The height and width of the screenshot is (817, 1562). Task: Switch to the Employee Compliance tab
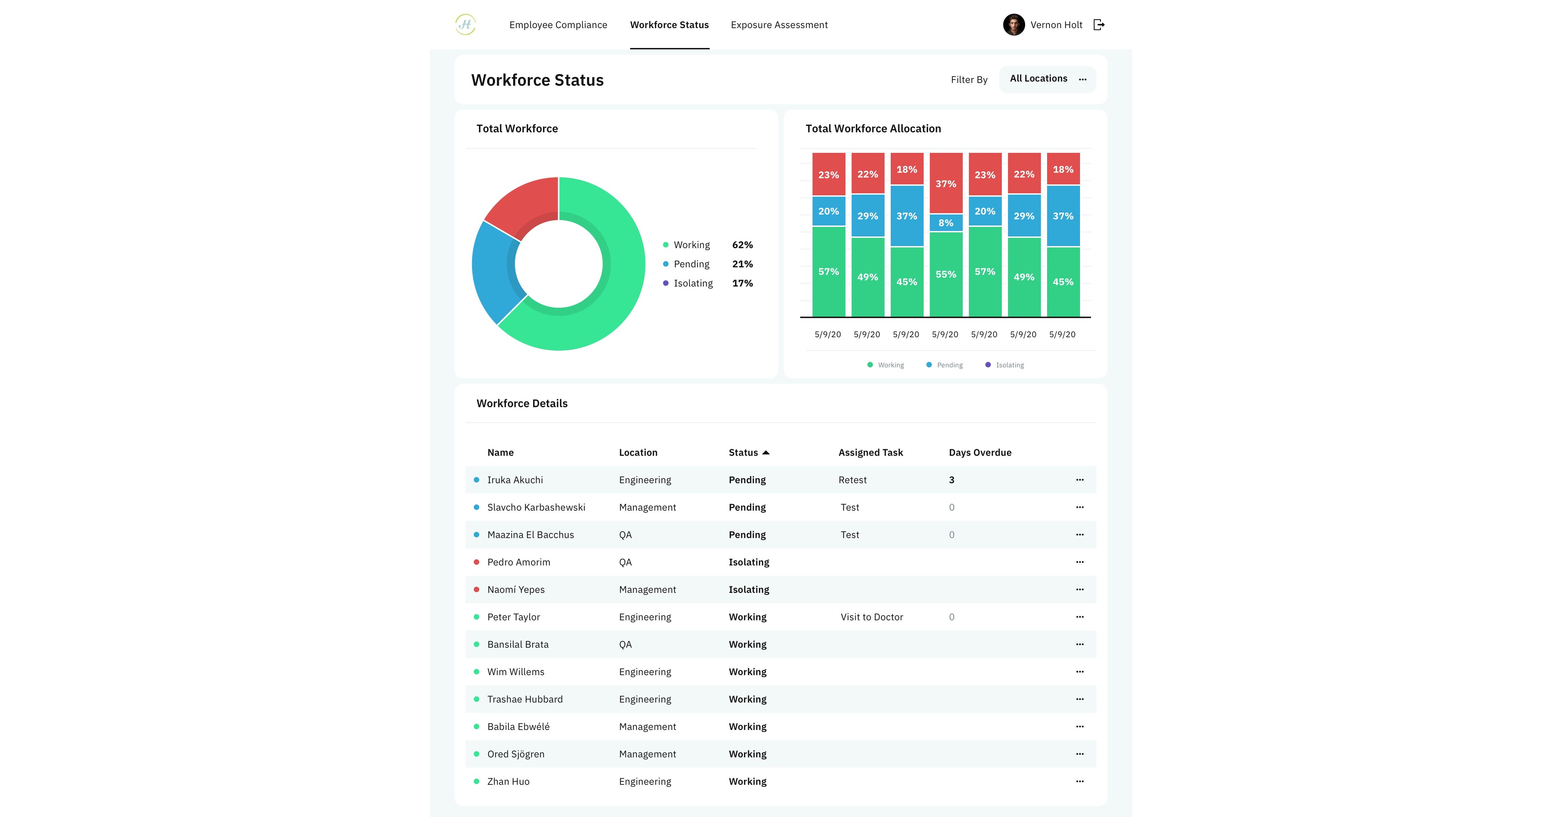click(558, 25)
